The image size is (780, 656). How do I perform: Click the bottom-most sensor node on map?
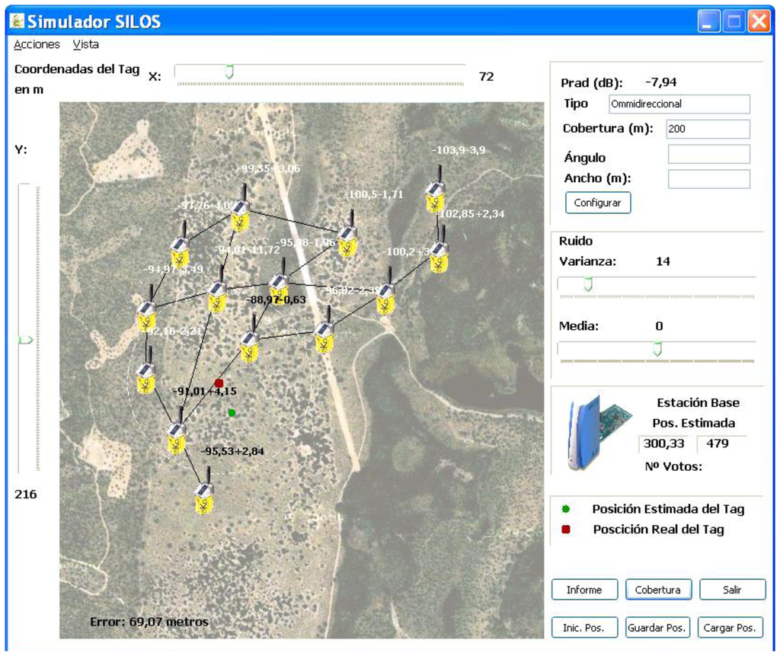203,499
